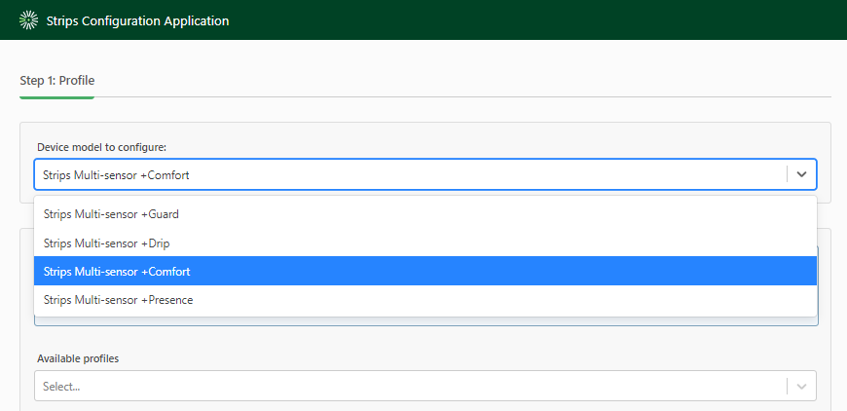The height and width of the screenshot is (411, 847).
Task: Click the Device model to configure label
Action: tap(101, 147)
